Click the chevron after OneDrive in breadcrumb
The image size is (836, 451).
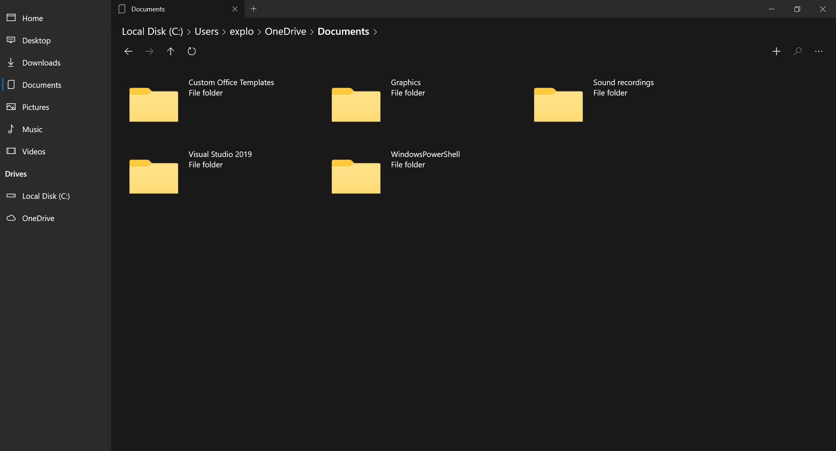click(x=312, y=32)
